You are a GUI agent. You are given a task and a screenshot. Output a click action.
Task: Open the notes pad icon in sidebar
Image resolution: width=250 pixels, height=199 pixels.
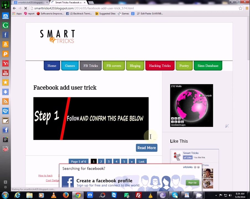pyautogui.click(x=6, y=121)
